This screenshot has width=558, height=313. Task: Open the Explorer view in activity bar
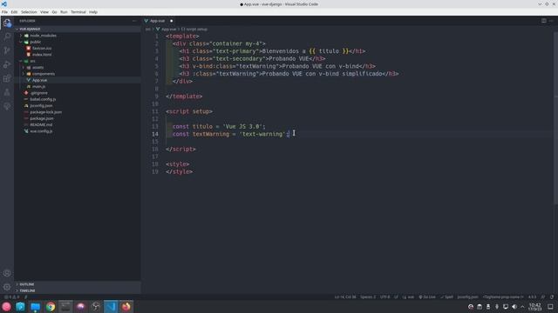pyautogui.click(x=7, y=23)
